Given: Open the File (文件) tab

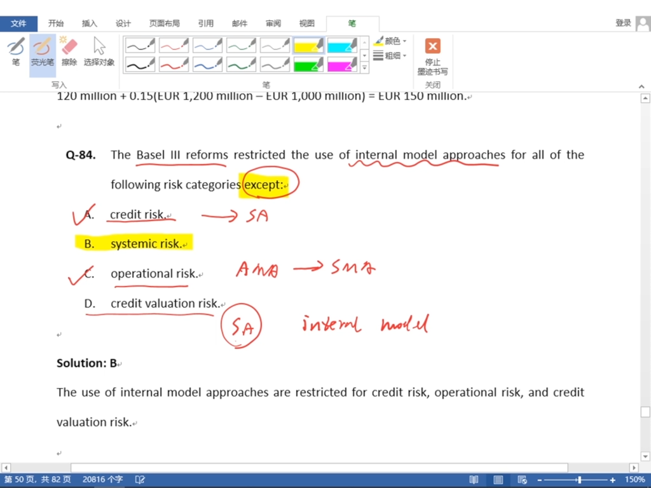Looking at the screenshot, I should coord(18,24).
